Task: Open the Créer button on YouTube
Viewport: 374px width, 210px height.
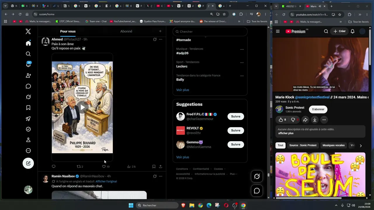Action: click(340, 32)
